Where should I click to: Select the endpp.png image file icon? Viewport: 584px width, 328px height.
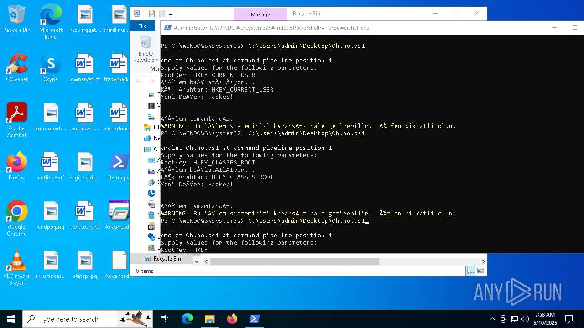[x=51, y=216]
